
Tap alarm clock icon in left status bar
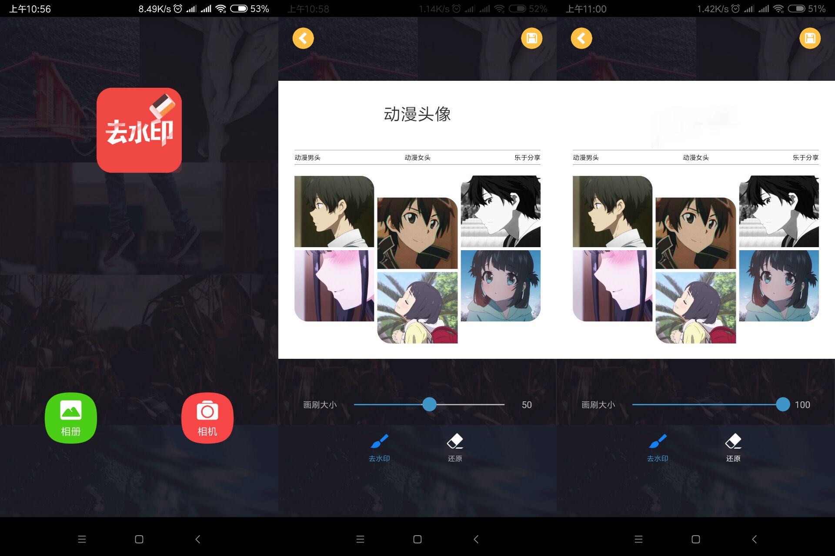[178, 9]
